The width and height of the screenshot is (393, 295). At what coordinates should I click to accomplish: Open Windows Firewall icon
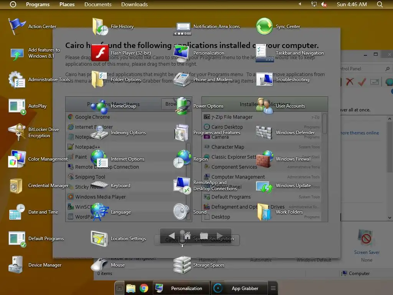pos(265,159)
